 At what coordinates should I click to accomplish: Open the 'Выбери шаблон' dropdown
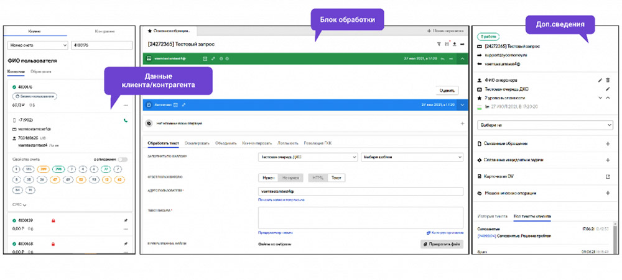point(412,157)
